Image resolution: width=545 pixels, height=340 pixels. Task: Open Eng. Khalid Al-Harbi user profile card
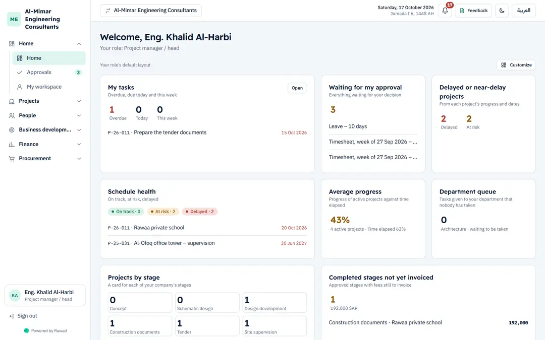[x=45, y=296]
